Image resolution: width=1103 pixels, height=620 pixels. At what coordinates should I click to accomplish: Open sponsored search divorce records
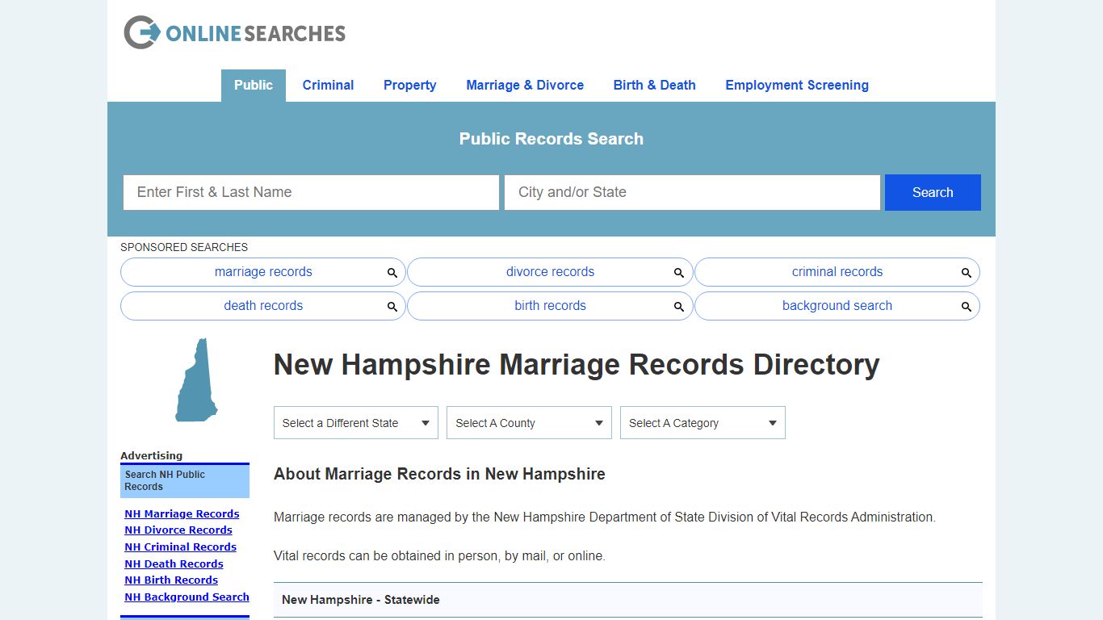pyautogui.click(x=550, y=272)
